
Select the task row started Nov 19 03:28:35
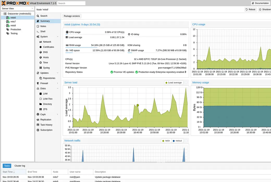pos(136,177)
